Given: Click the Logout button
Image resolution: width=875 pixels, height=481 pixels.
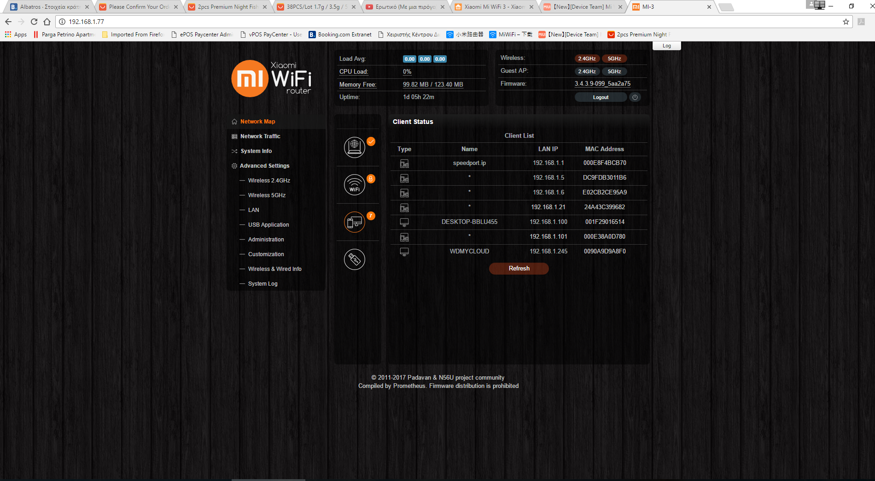Looking at the screenshot, I should coord(601,97).
